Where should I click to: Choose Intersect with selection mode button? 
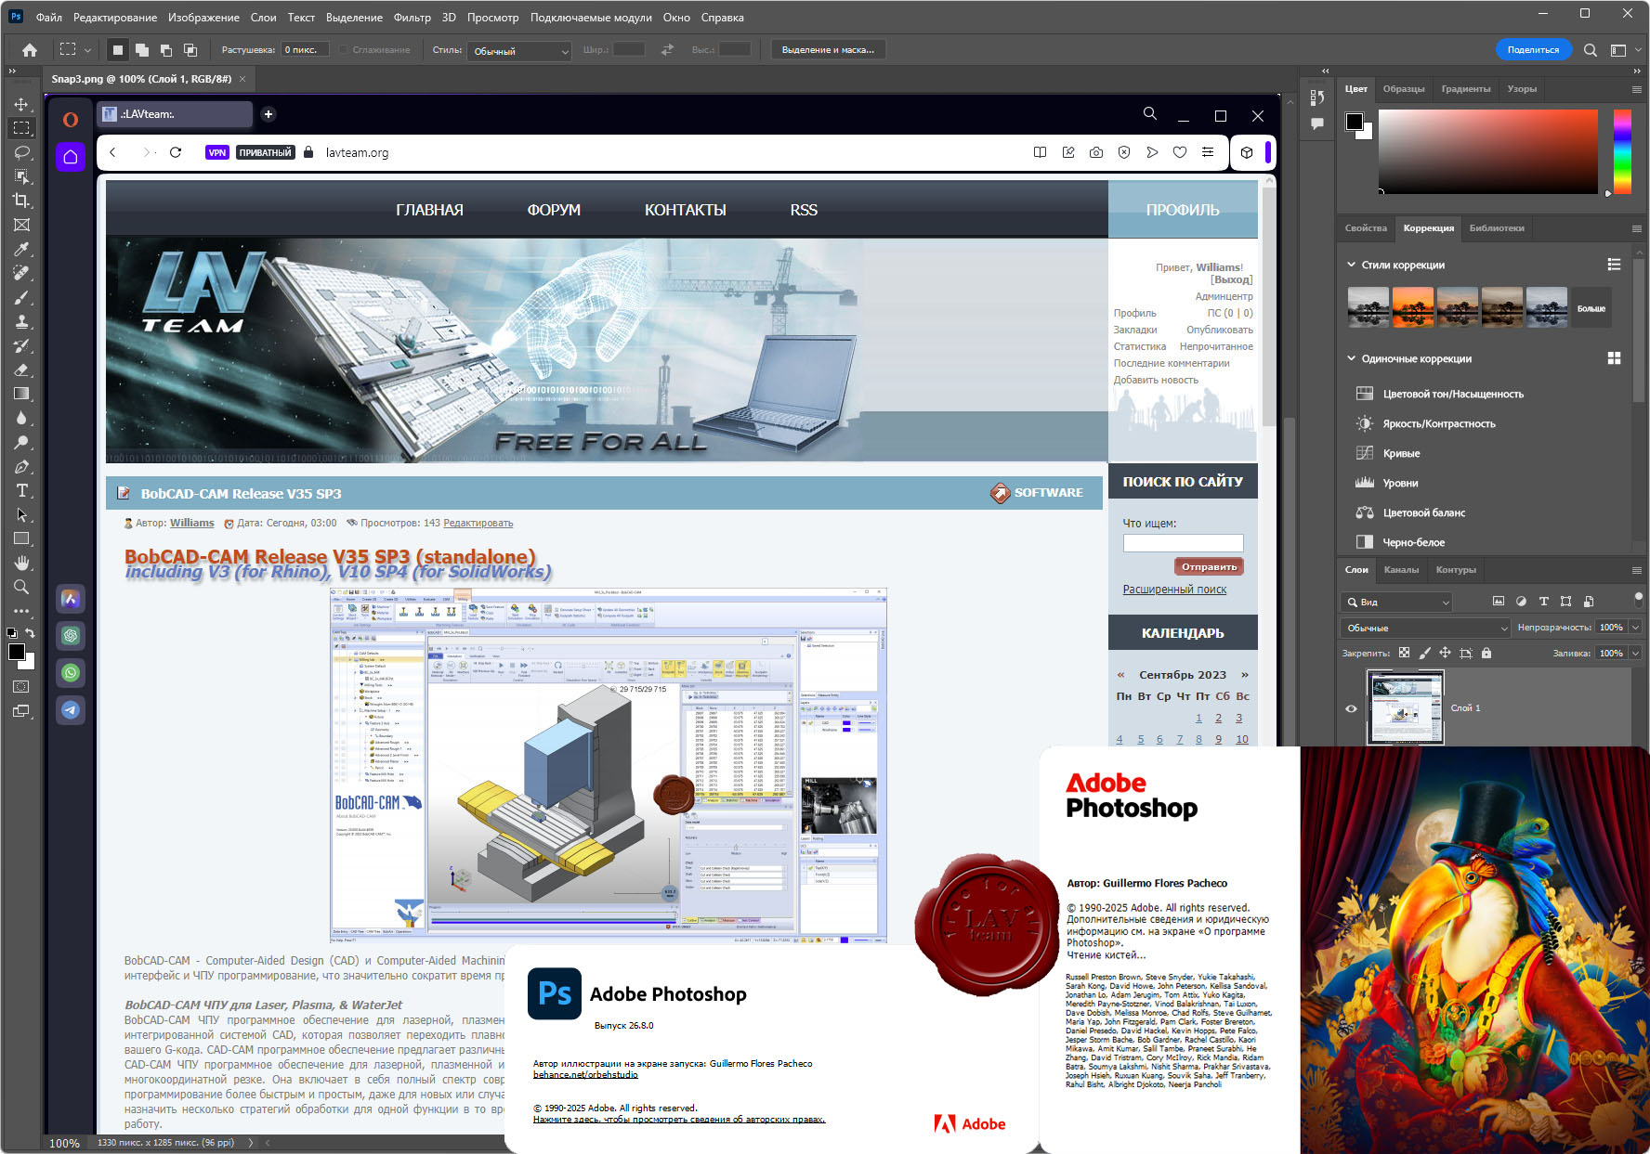pyautogui.click(x=190, y=50)
